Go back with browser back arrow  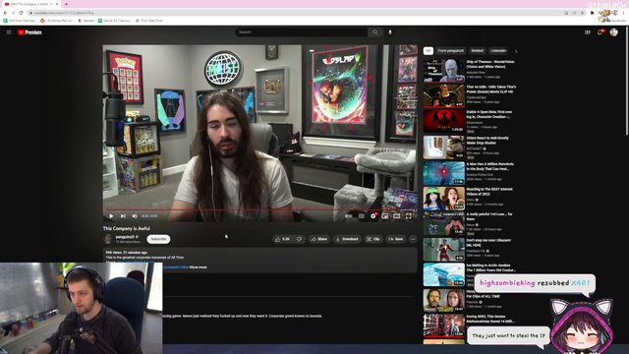click(x=5, y=13)
